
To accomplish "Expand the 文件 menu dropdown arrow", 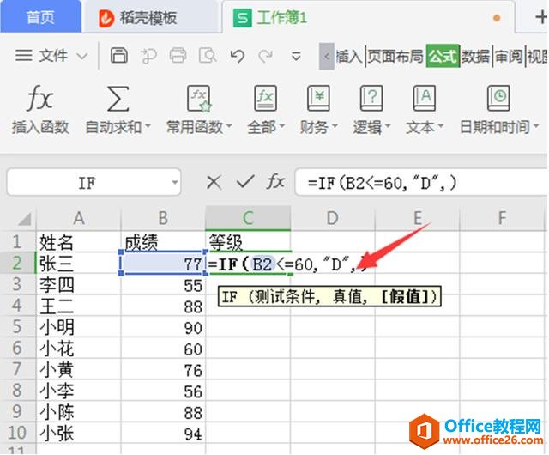I will pos(82,56).
